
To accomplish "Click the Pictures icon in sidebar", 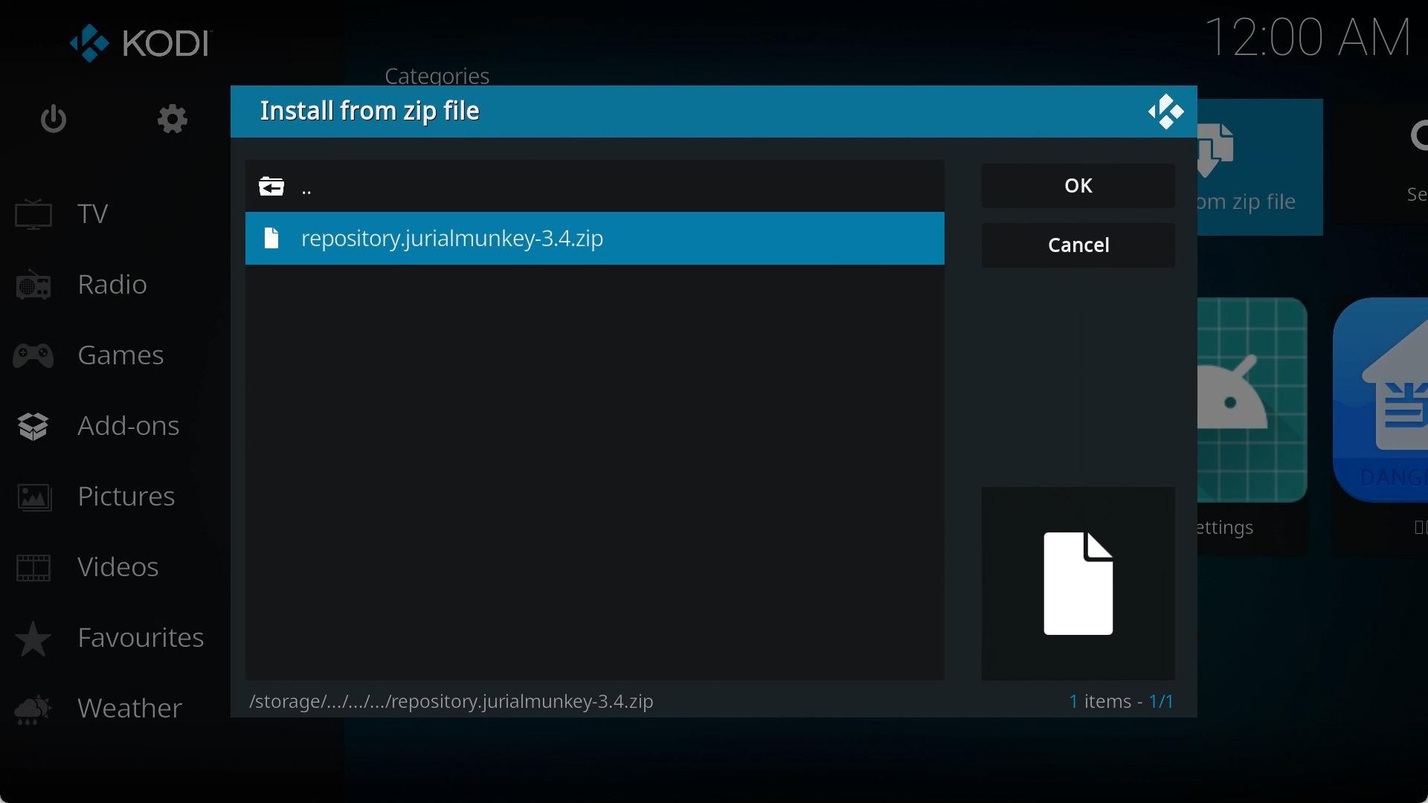I will point(33,498).
